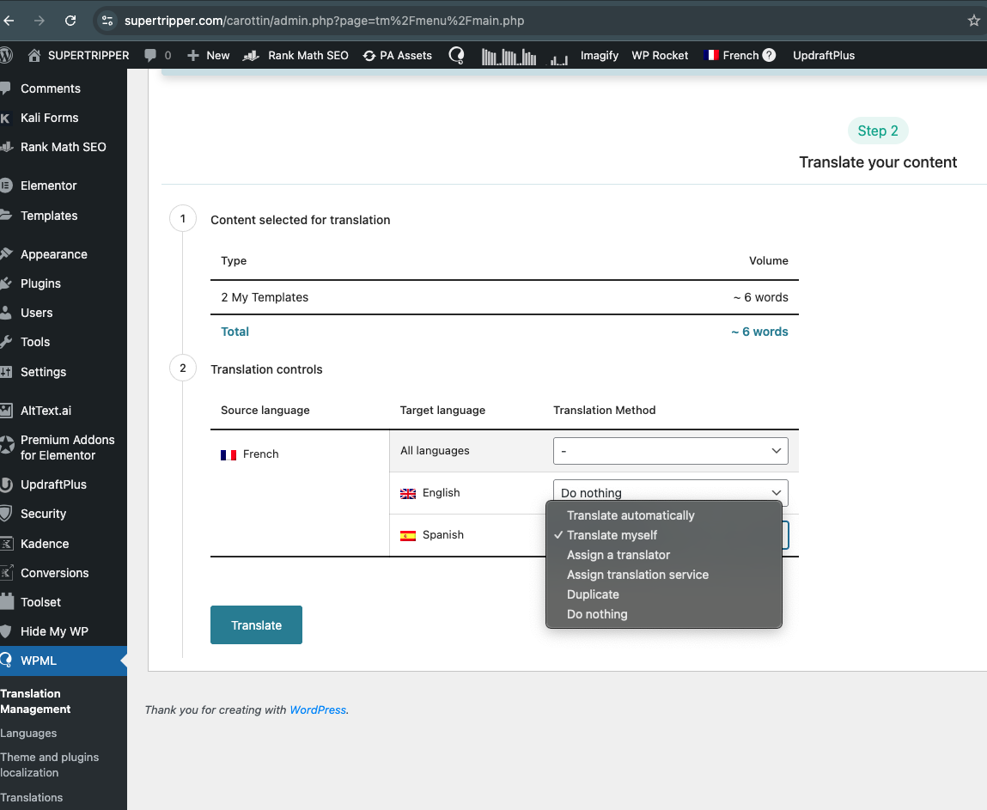Click the '~ 6 words' Total value
The image size is (987, 810).
coord(759,332)
